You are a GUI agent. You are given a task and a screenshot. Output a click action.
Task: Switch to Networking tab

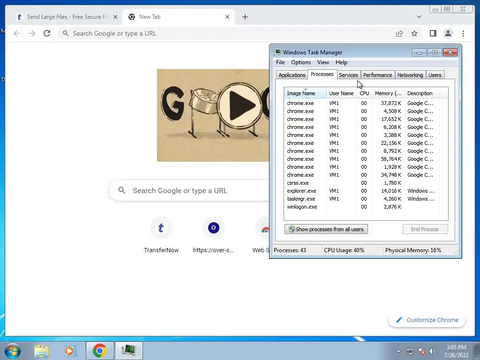(410, 75)
